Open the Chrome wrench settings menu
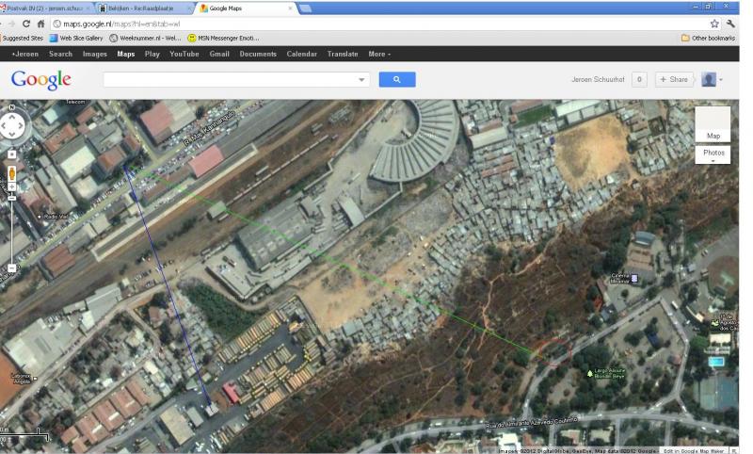Viewport: 753px width, 454px height. pos(730,24)
